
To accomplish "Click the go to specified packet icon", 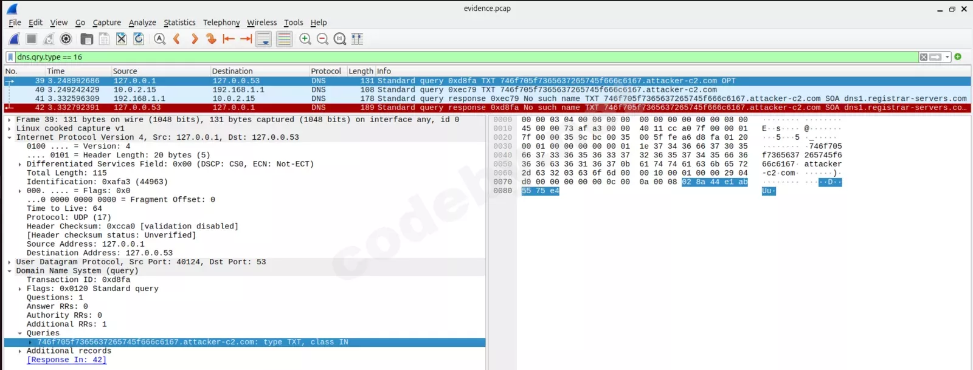I will [211, 39].
